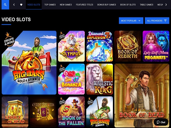Image resolution: width=171 pixels, height=128 pixels.
Task: Open the Gates of Olympus thumbnail
Action: (71, 46)
